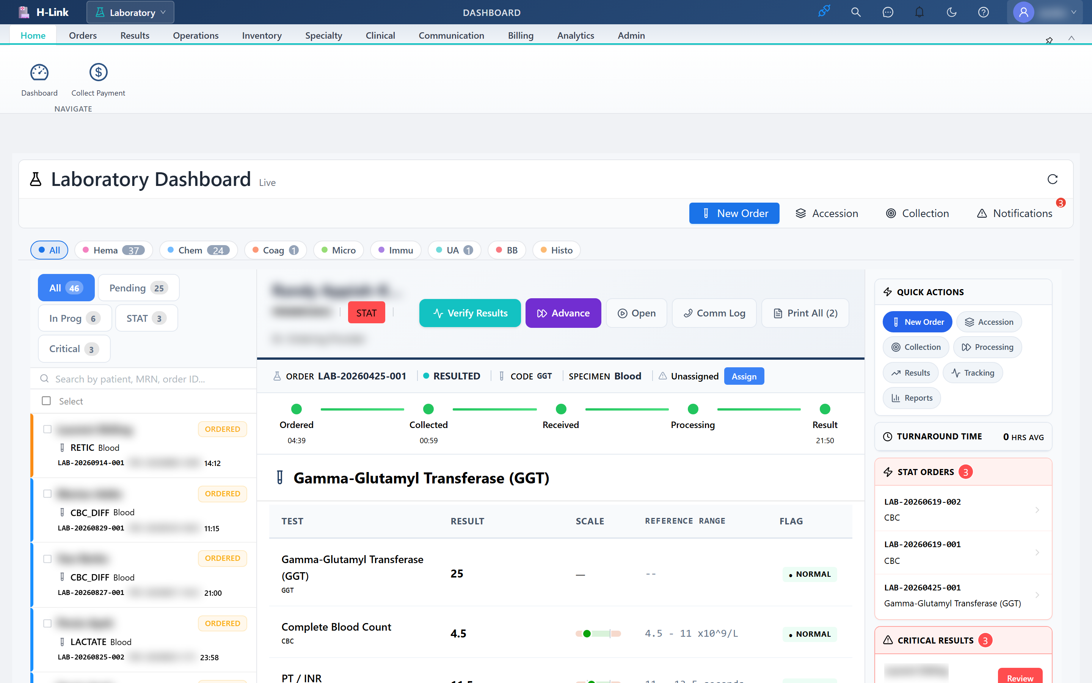Viewport: 1092px width, 683px height.
Task: Click the Turnaround Time clock icon
Action: tap(887, 436)
